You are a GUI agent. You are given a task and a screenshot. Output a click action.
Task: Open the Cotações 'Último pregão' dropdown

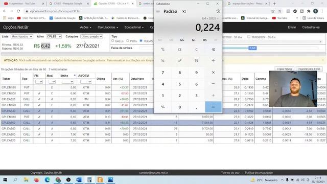[x=91, y=36]
